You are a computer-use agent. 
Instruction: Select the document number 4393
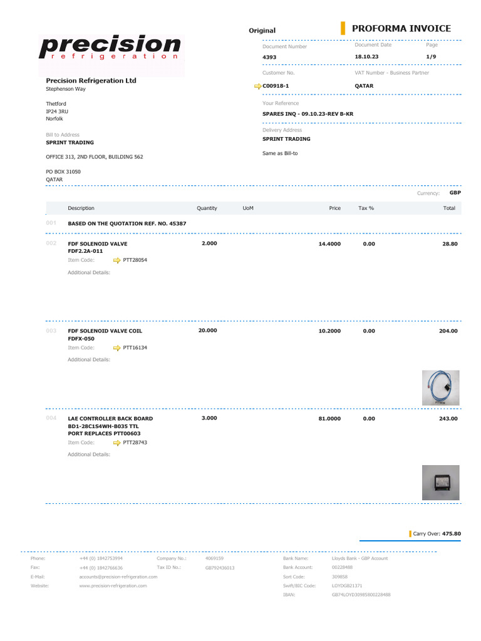[x=269, y=57]
